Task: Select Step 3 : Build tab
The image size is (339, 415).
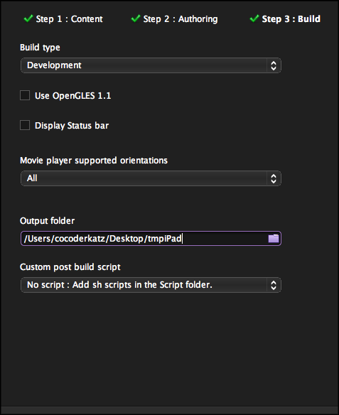Action: click(291, 18)
